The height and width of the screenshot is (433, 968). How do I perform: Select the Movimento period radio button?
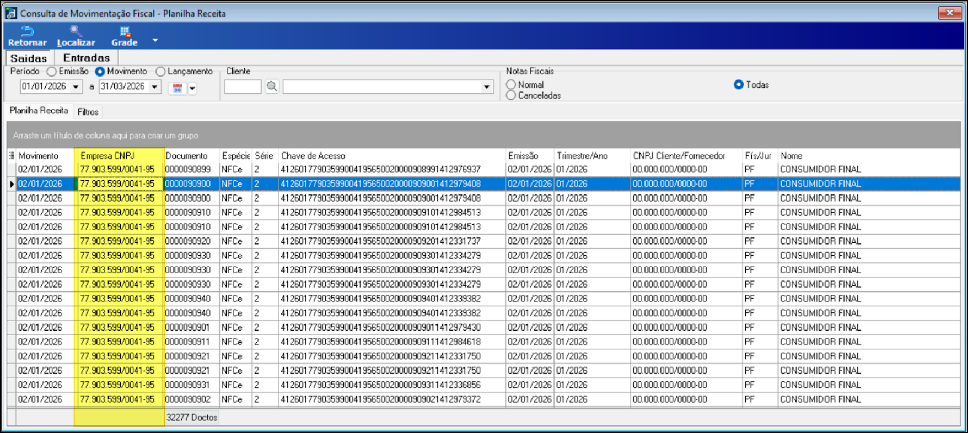[x=100, y=72]
